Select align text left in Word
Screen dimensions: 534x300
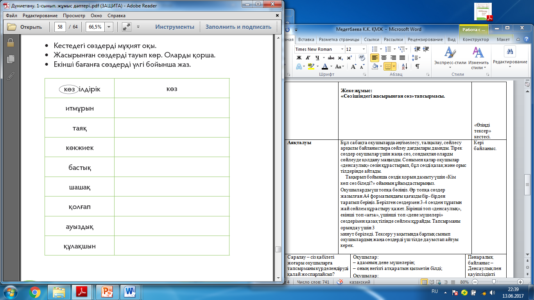pyautogui.click(x=375, y=58)
